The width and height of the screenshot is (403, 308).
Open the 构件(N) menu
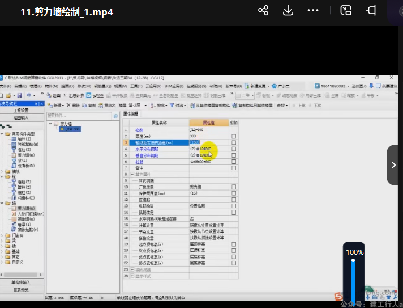click(x=52, y=86)
